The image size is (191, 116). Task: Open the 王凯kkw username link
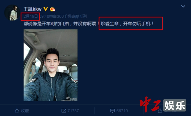[32, 9]
